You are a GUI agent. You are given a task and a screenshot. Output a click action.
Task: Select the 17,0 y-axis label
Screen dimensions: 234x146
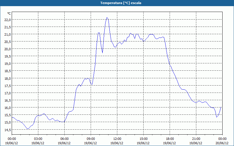pyautogui.click(x=7, y=93)
